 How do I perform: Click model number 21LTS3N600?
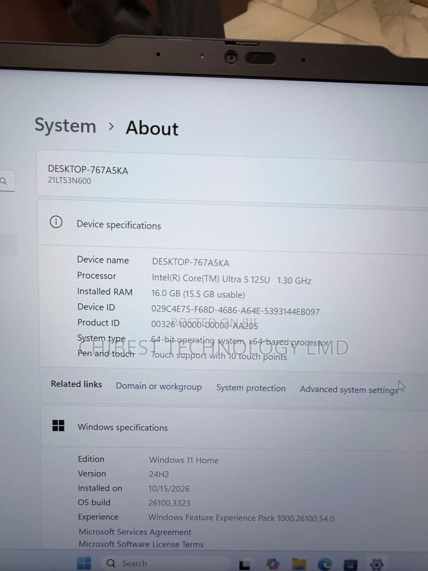tap(70, 181)
